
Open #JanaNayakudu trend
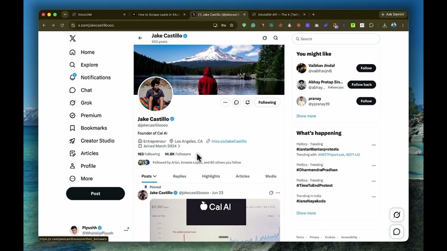click(311, 201)
